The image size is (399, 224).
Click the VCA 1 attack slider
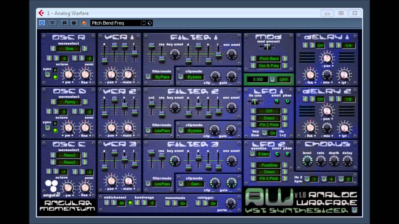click(105, 60)
